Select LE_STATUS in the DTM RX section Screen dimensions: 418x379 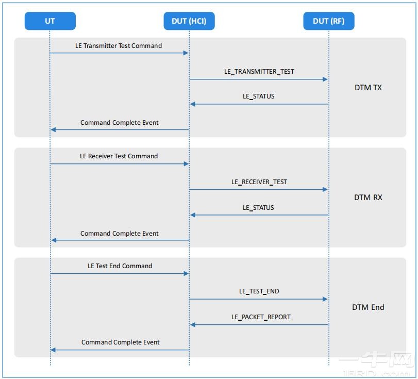(x=259, y=208)
